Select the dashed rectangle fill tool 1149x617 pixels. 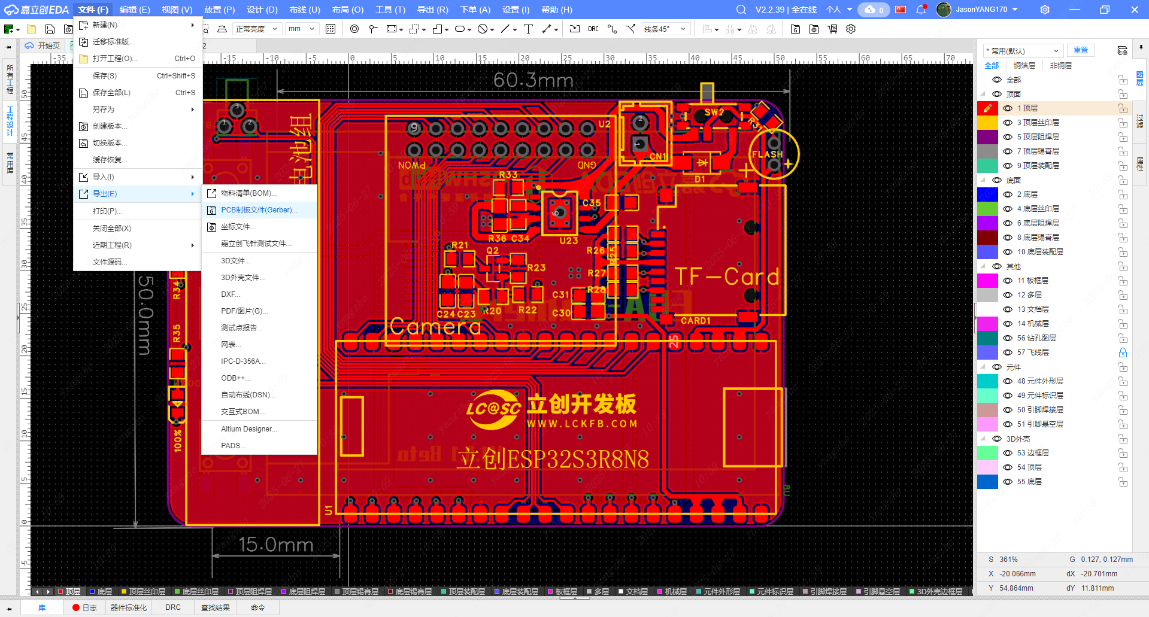pyautogui.click(x=414, y=29)
